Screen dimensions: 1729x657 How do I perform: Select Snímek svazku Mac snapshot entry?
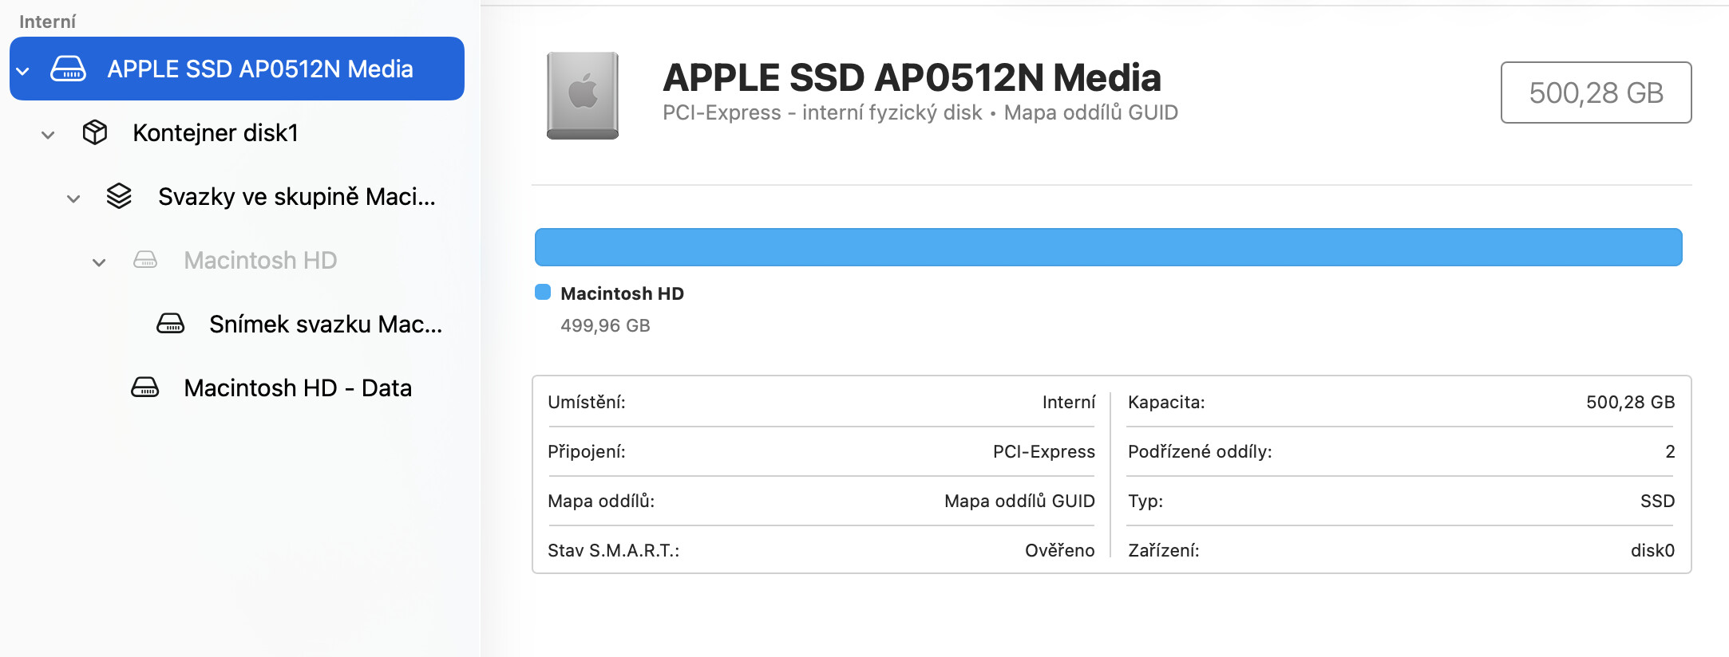pos(325,325)
